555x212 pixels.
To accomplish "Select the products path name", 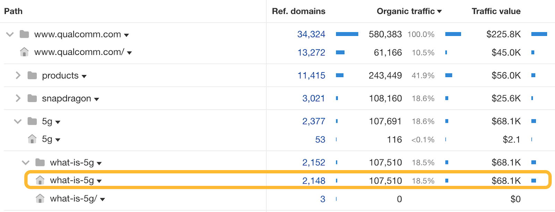I will tap(60, 76).
